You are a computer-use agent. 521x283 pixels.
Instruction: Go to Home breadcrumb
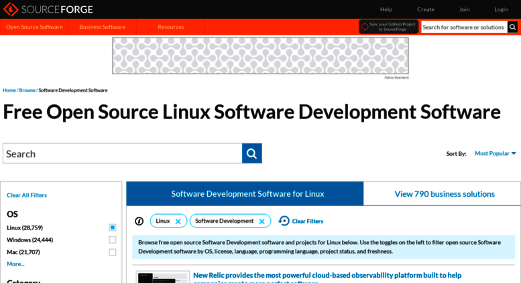9,90
